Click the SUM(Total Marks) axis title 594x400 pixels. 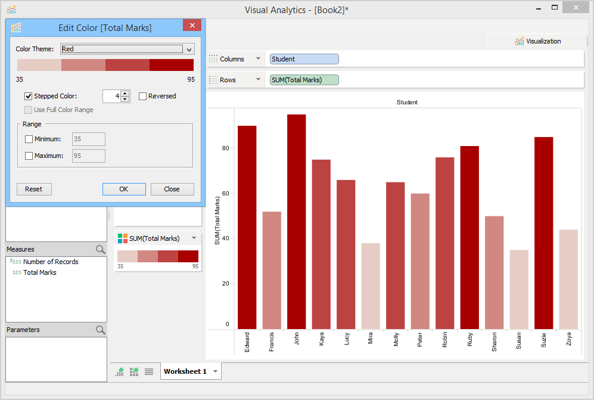(x=217, y=221)
